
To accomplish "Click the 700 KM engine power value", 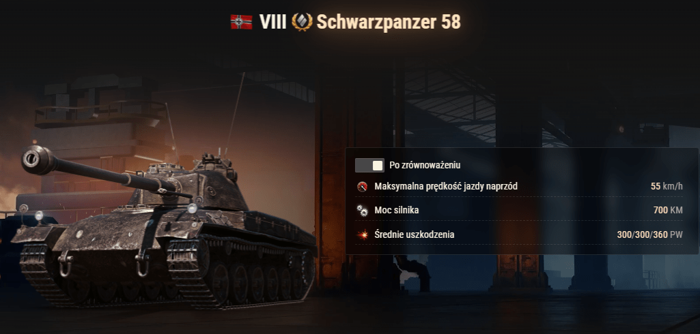I will [668, 210].
